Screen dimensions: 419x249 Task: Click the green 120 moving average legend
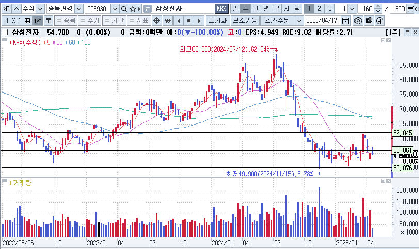click(85, 42)
